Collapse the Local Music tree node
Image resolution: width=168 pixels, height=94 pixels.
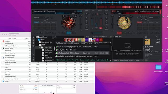(36, 37)
